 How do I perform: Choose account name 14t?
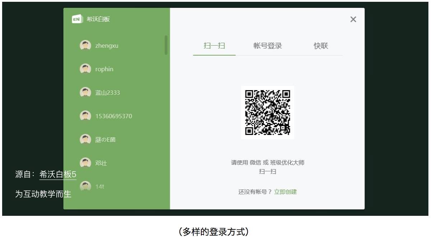coord(100,187)
